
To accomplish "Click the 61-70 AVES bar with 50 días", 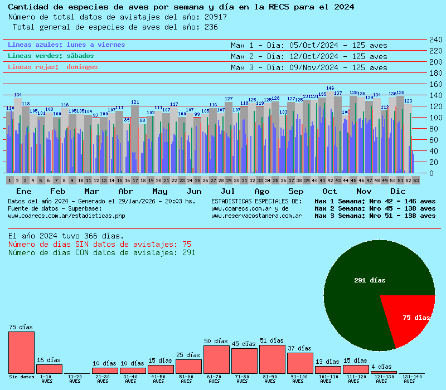I will pyautogui.click(x=216, y=359).
